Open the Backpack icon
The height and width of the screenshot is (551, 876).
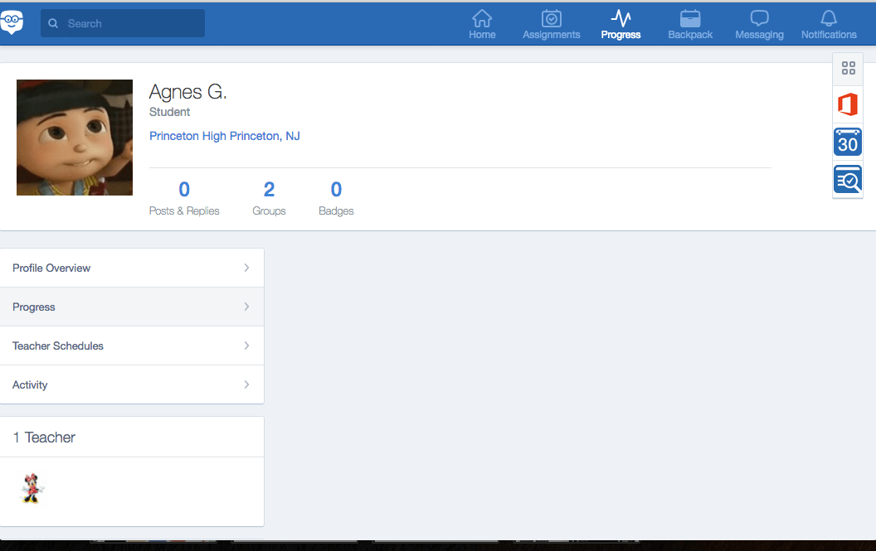tap(690, 18)
